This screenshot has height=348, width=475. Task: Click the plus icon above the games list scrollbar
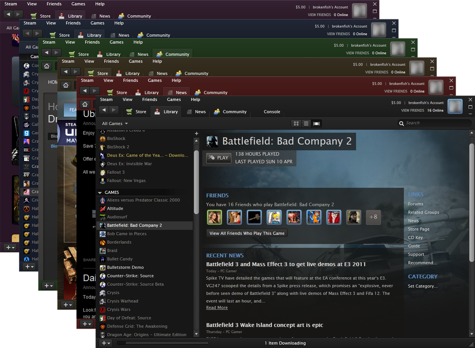coord(196,134)
